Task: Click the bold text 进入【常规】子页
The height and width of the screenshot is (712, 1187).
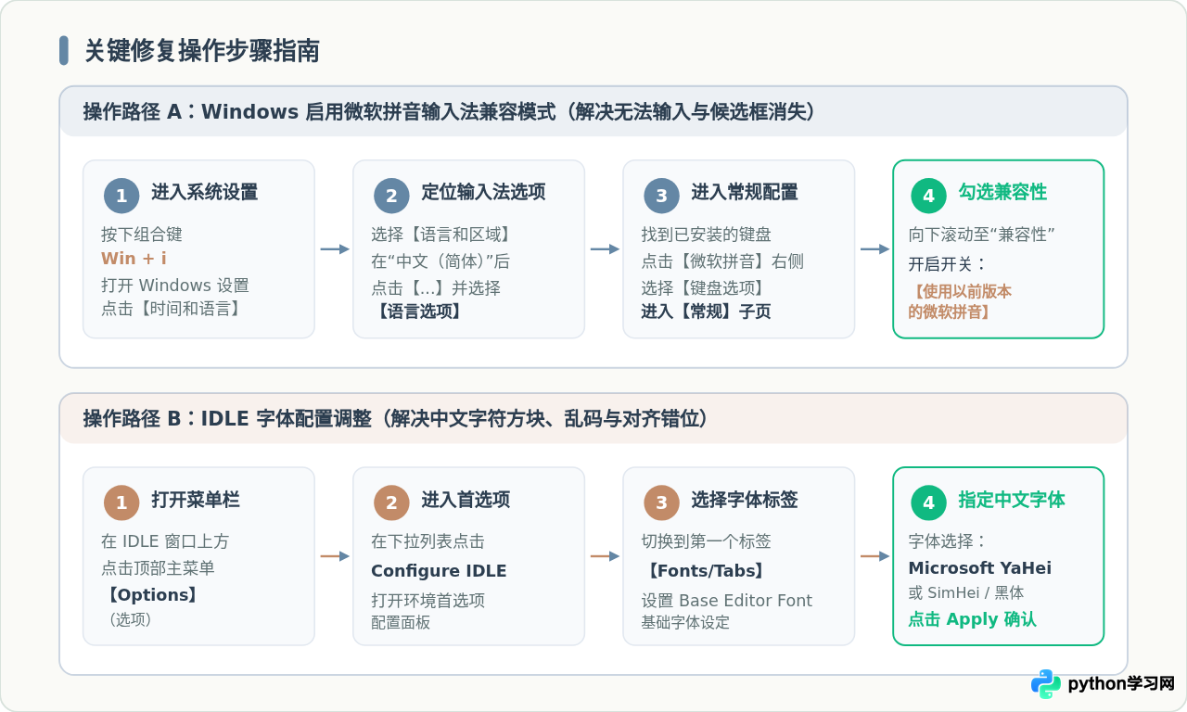Action: pyautogui.click(x=706, y=311)
